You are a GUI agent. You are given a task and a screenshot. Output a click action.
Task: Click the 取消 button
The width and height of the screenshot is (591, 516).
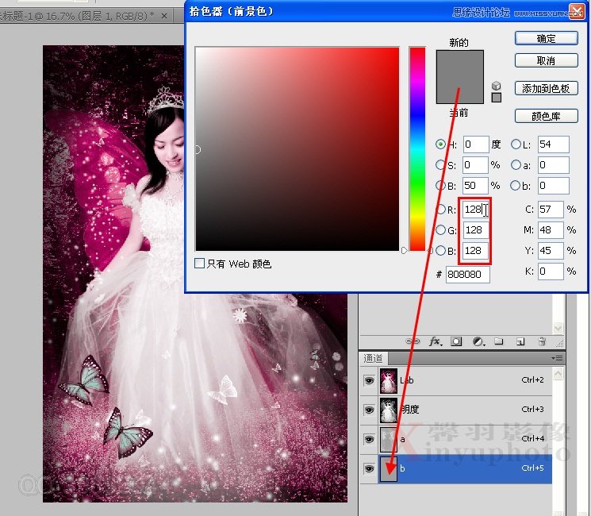coord(546,60)
